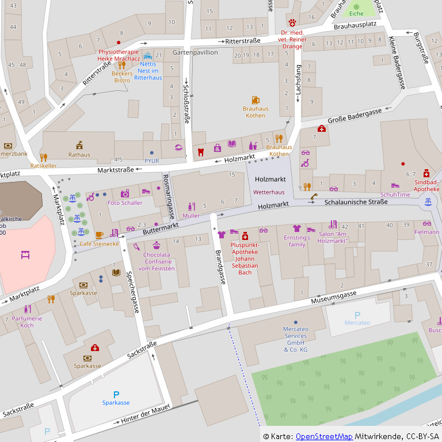Click the Eiche tree marker

pos(356,7)
